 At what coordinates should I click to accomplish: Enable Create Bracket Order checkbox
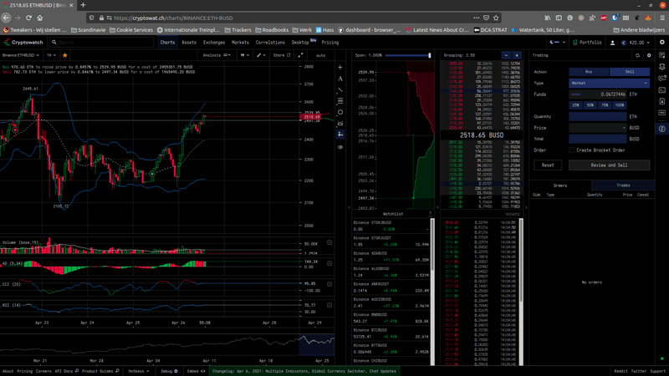pos(571,150)
